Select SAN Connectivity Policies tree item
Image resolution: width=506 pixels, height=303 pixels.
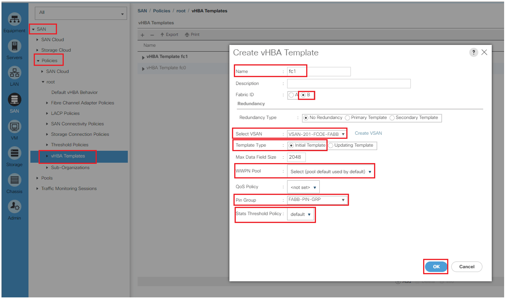(x=77, y=124)
